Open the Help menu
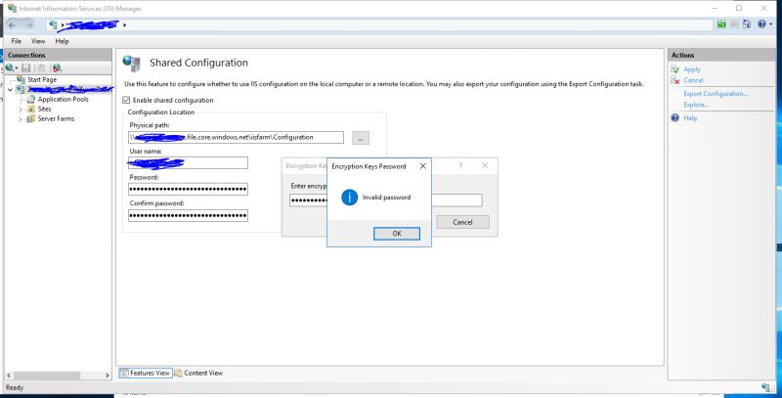Viewport: 782px width, 398px height. tap(62, 41)
